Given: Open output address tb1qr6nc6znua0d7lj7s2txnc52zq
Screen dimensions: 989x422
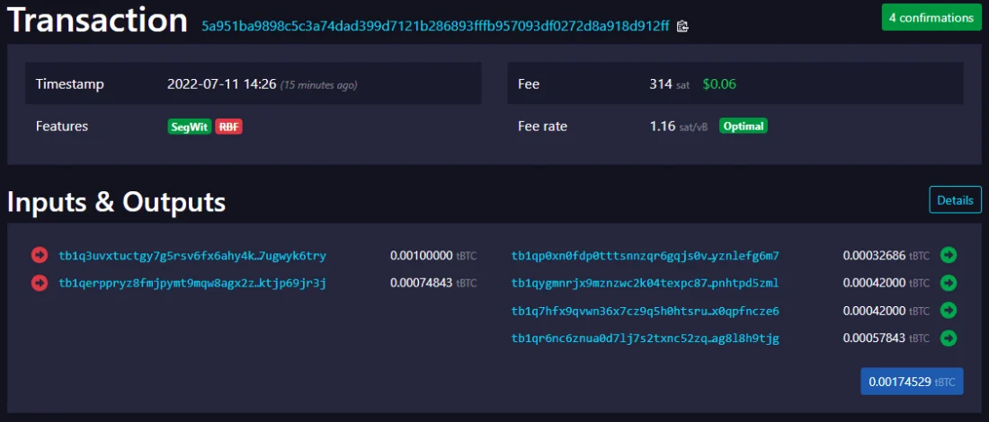Looking at the screenshot, I should coord(645,338).
